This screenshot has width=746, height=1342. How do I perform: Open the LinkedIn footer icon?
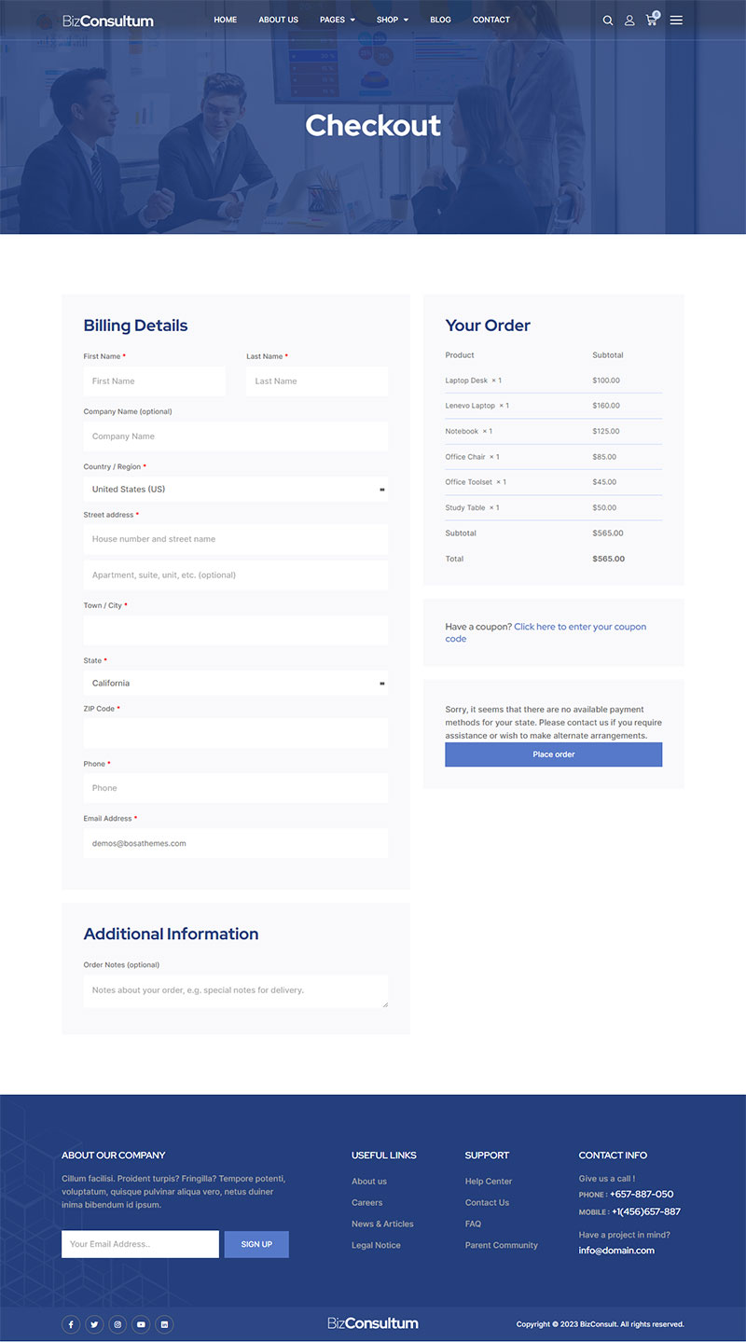pos(164,1324)
